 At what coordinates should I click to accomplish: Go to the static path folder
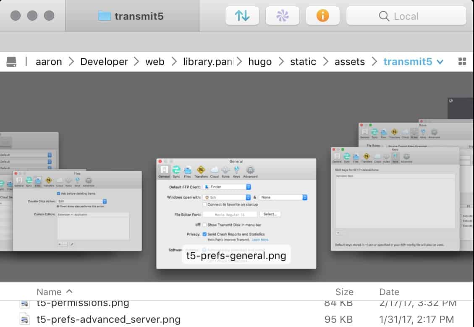[303, 62]
